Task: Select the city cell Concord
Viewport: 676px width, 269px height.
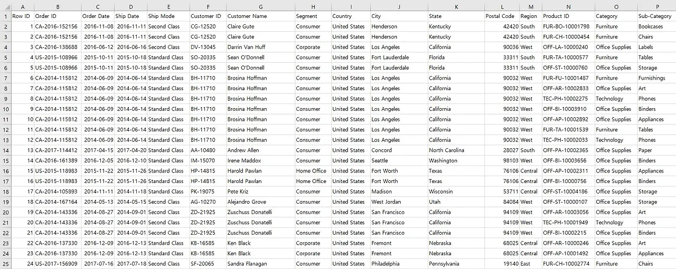Action: click(399, 150)
